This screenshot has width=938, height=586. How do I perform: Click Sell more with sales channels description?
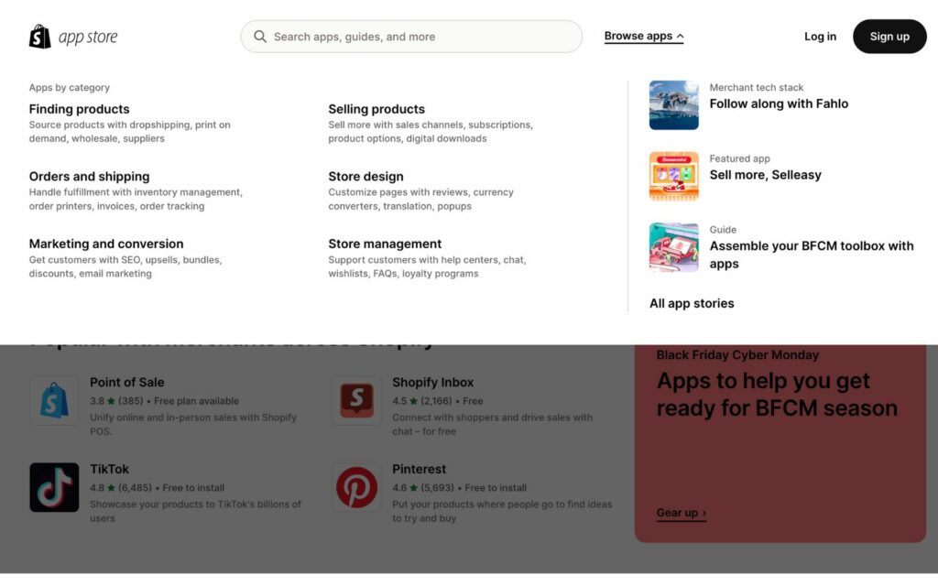[x=431, y=132]
